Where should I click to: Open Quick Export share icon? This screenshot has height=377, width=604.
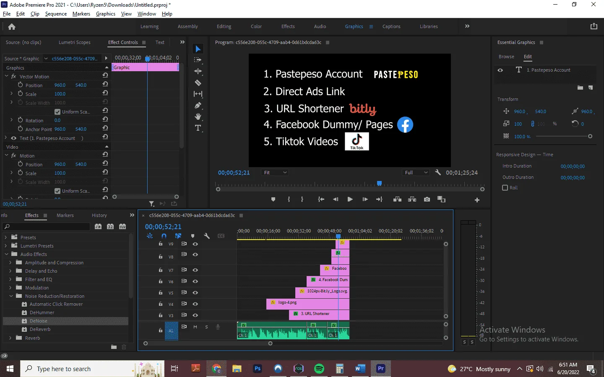tap(594, 26)
